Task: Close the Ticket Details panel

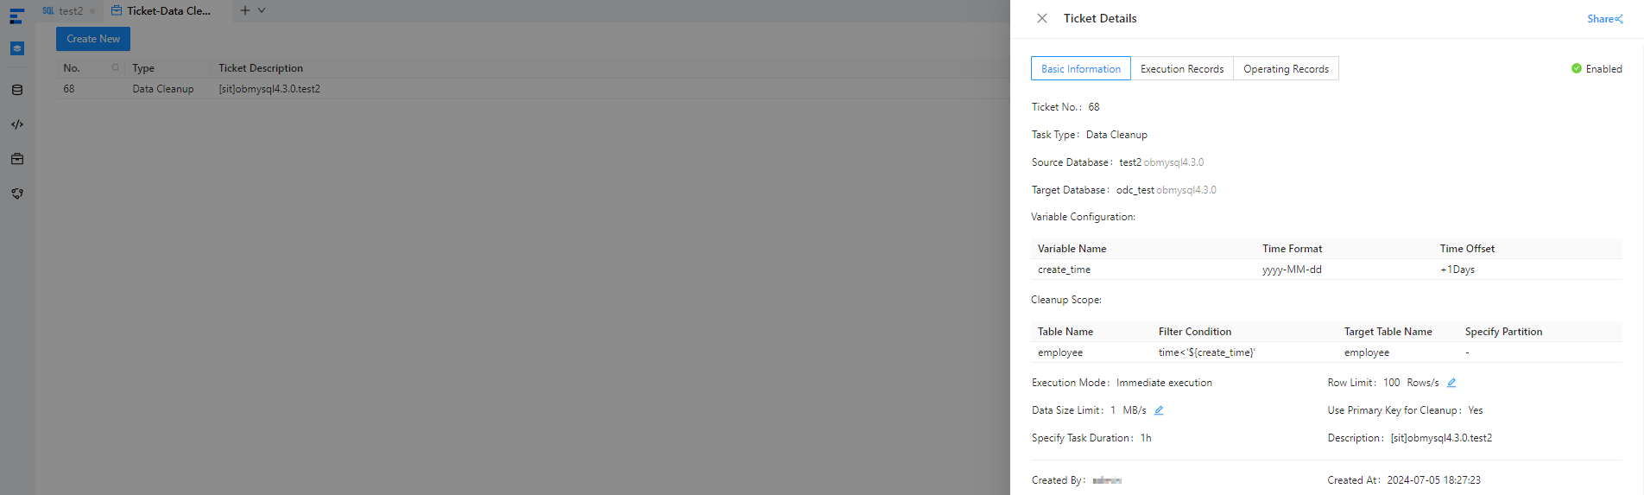Action: click(x=1042, y=18)
